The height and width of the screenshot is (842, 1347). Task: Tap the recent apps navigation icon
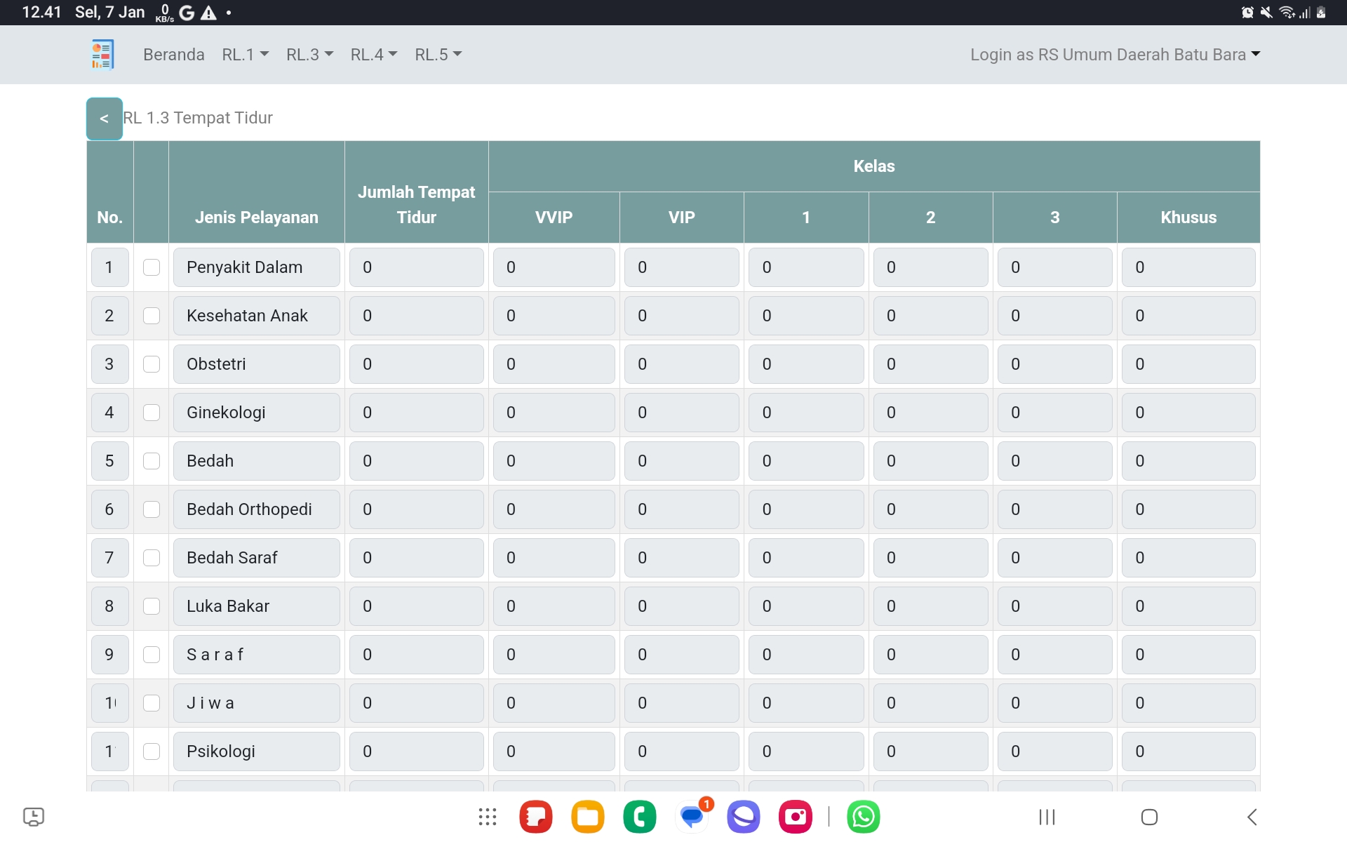point(1047,817)
